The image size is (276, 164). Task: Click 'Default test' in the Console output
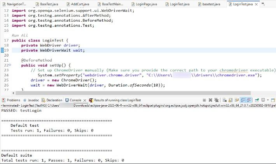point(24,125)
